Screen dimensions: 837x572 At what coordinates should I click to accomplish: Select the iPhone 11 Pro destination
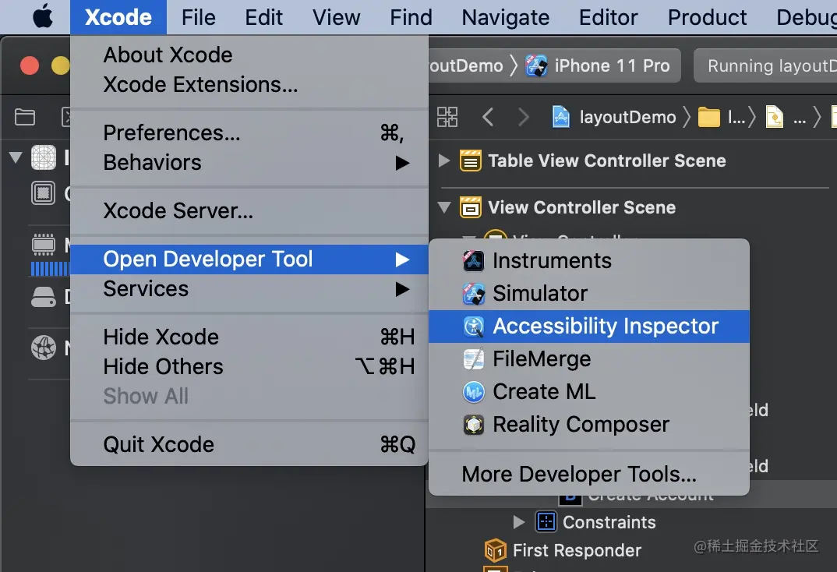tap(599, 66)
